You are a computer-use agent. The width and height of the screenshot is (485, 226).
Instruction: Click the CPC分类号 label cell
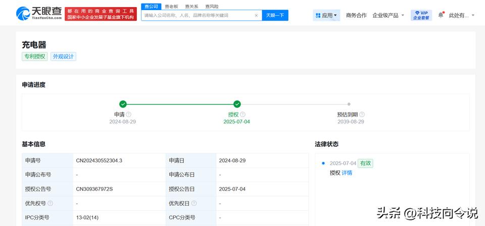pyautogui.click(x=191, y=217)
